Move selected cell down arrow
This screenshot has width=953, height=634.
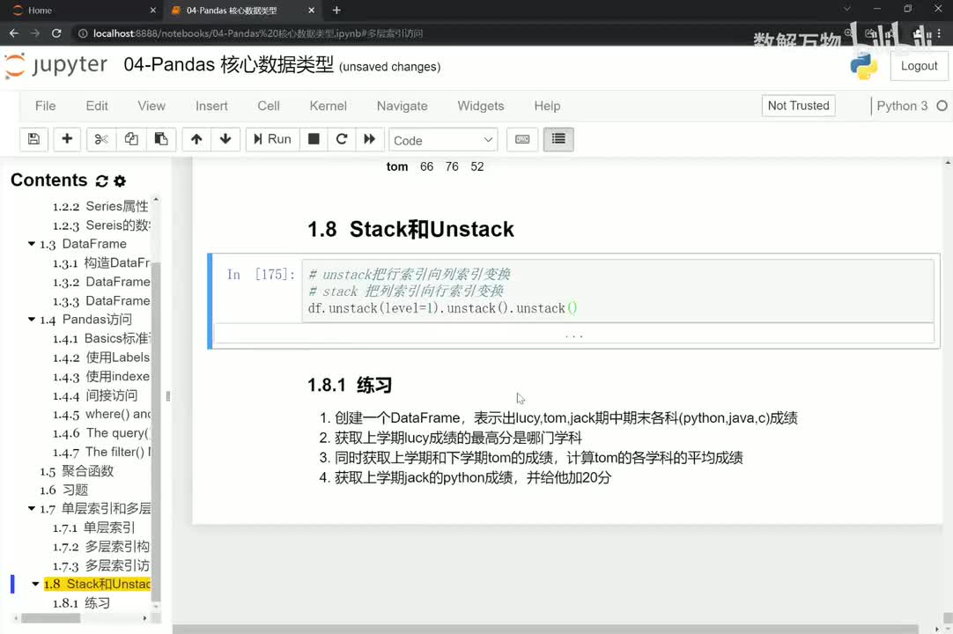click(225, 139)
